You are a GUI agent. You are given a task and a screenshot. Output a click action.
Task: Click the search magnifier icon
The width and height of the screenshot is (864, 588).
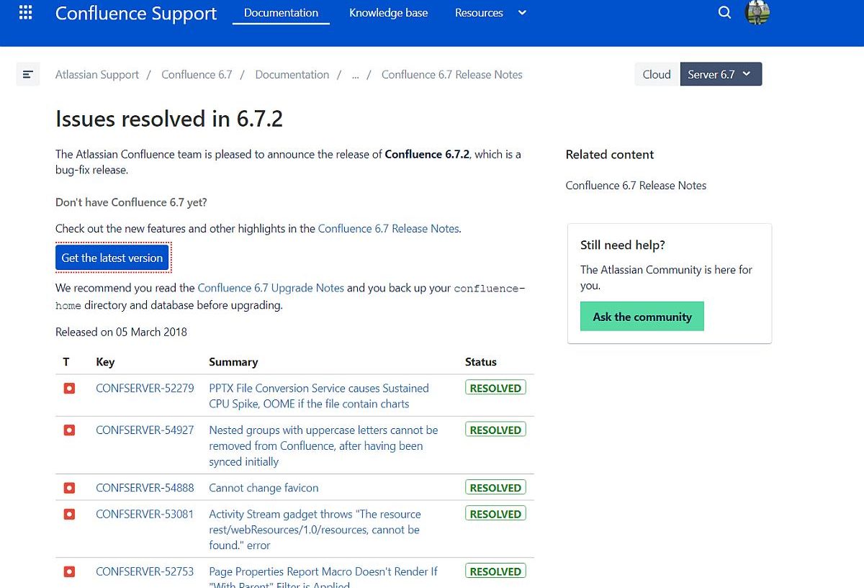coord(724,12)
